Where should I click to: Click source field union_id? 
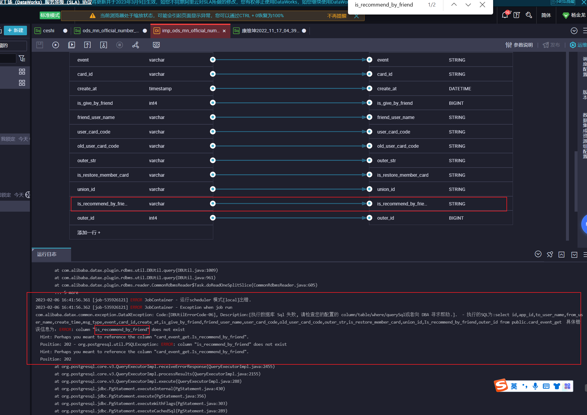coord(86,189)
